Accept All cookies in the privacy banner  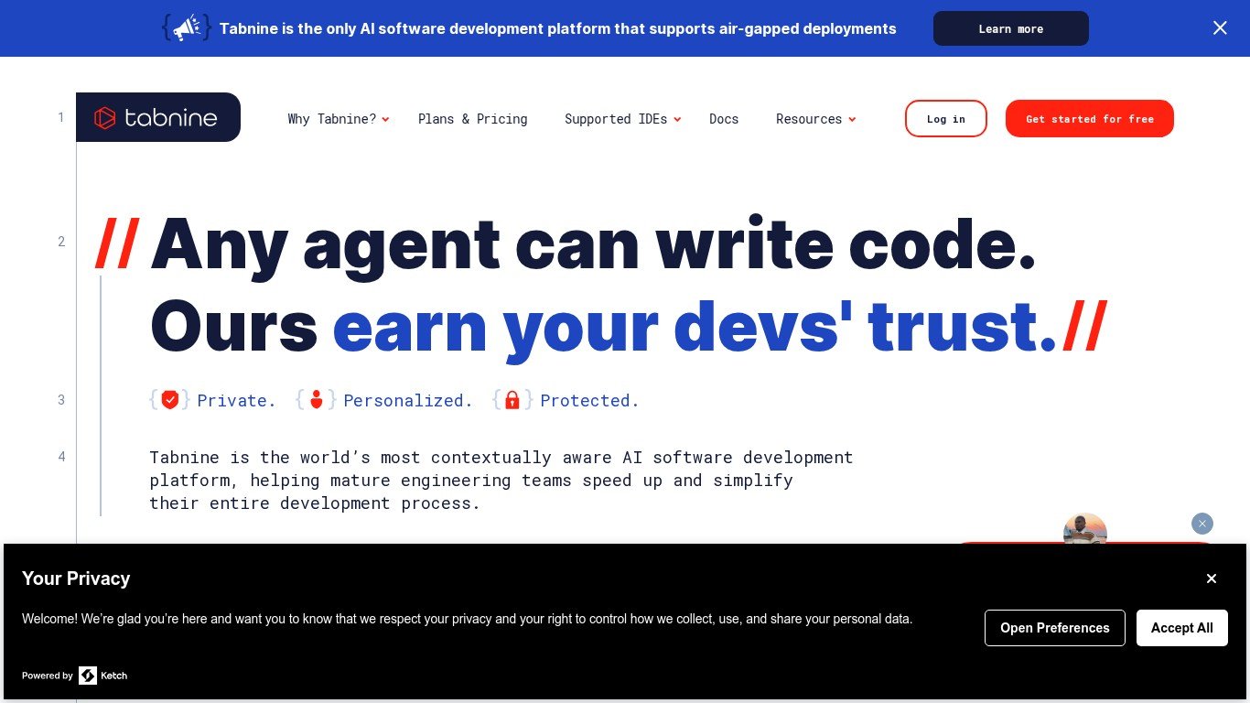click(x=1181, y=628)
